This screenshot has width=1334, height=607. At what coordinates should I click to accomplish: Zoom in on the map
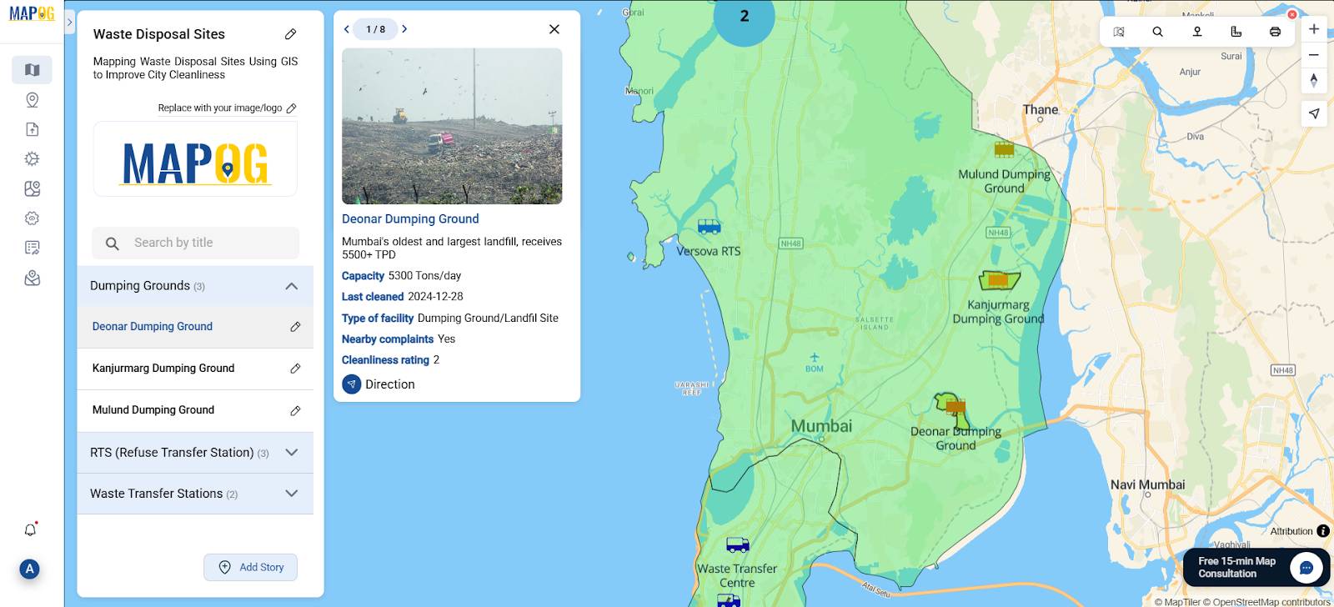(1314, 29)
